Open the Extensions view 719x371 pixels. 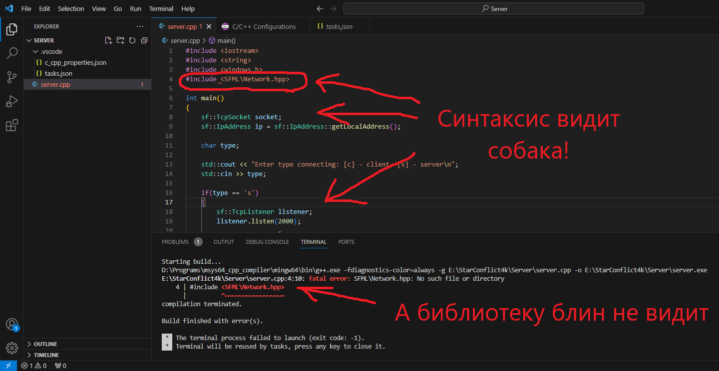coord(11,125)
